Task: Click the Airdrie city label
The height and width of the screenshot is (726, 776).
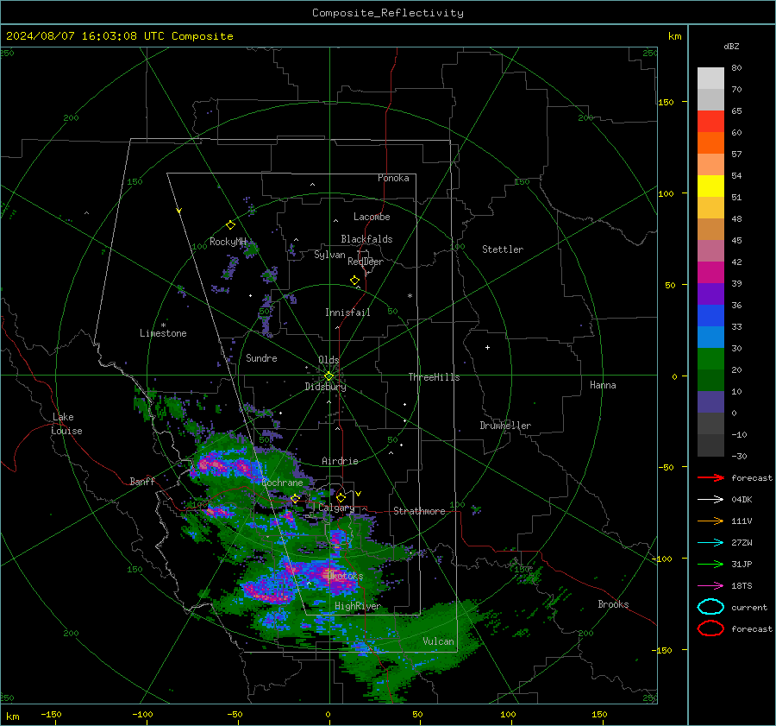Action: [340, 461]
